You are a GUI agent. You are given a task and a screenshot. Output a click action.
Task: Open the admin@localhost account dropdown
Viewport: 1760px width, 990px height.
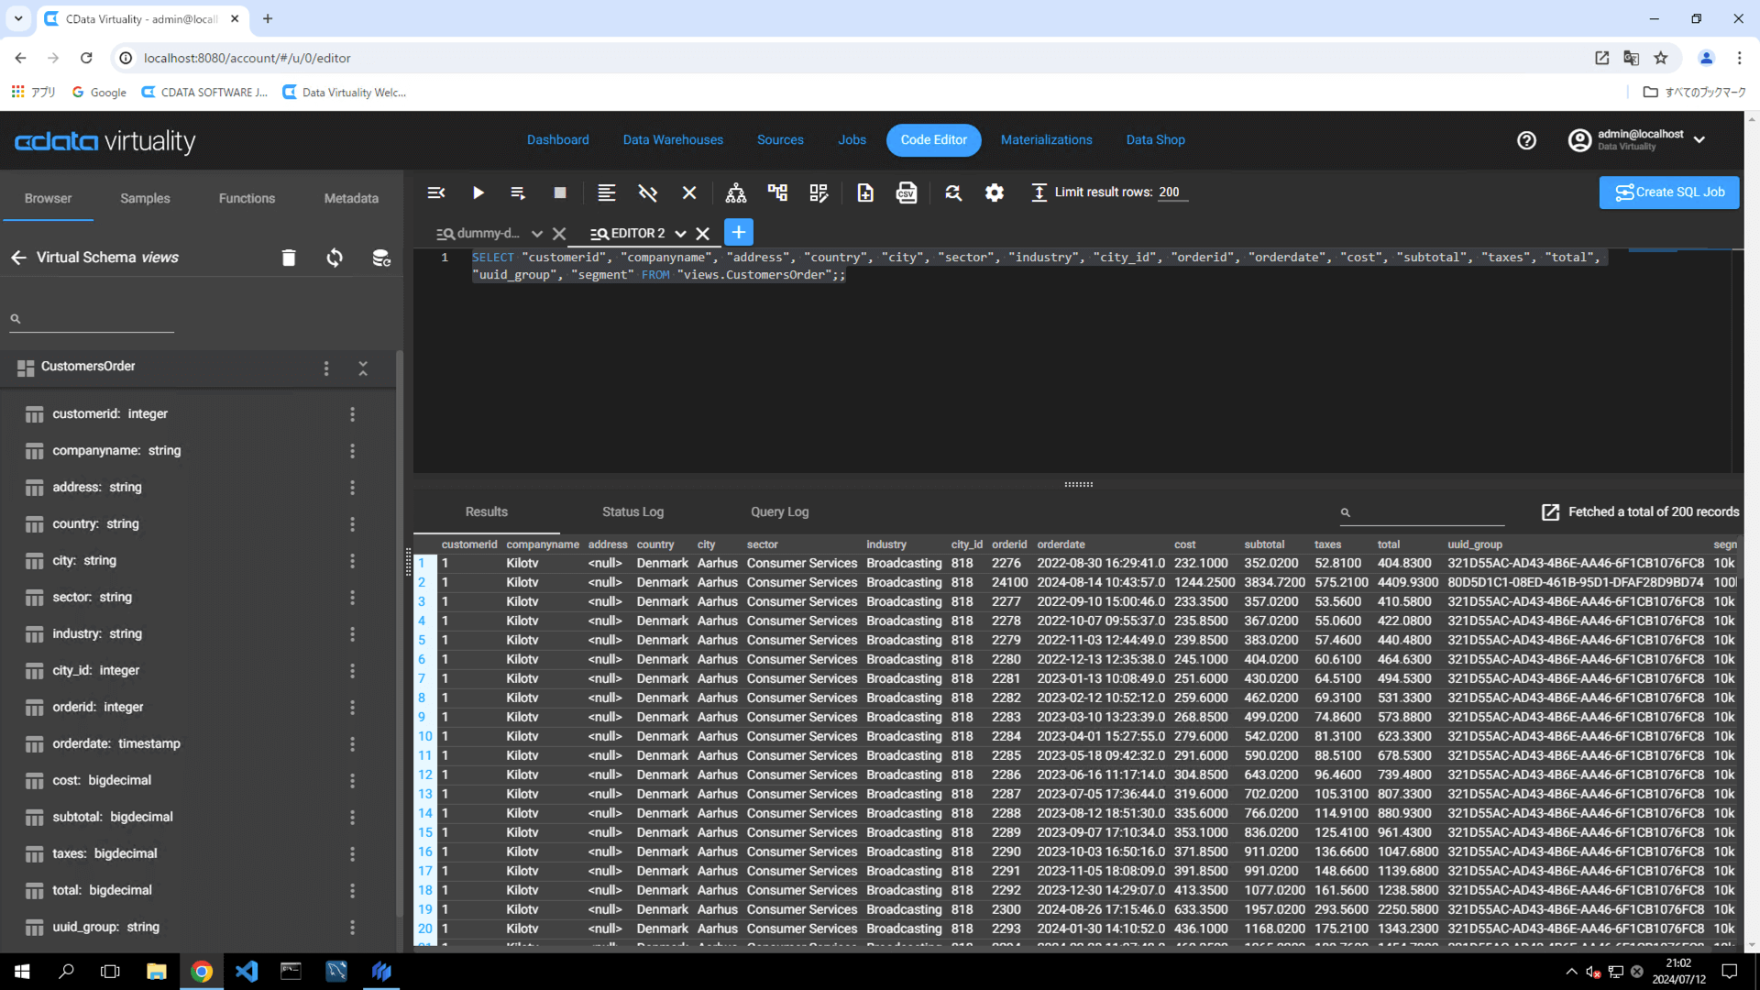(1699, 140)
